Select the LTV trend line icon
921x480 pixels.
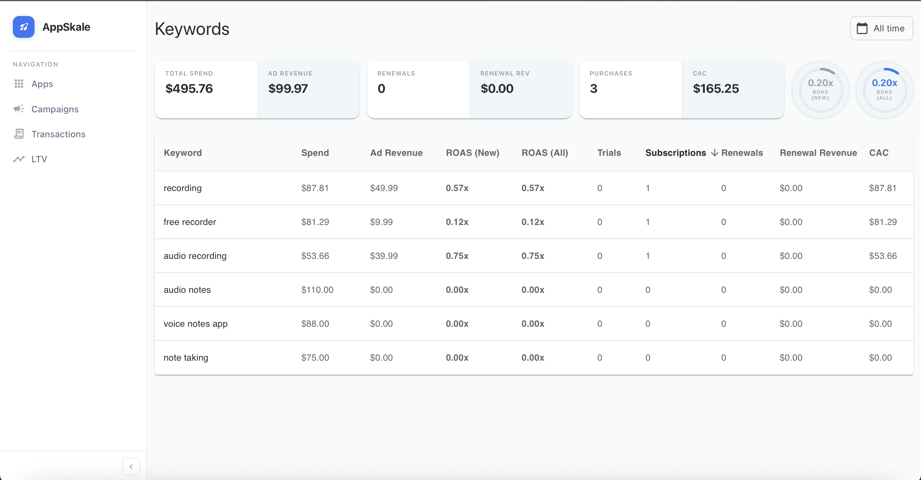tap(19, 158)
